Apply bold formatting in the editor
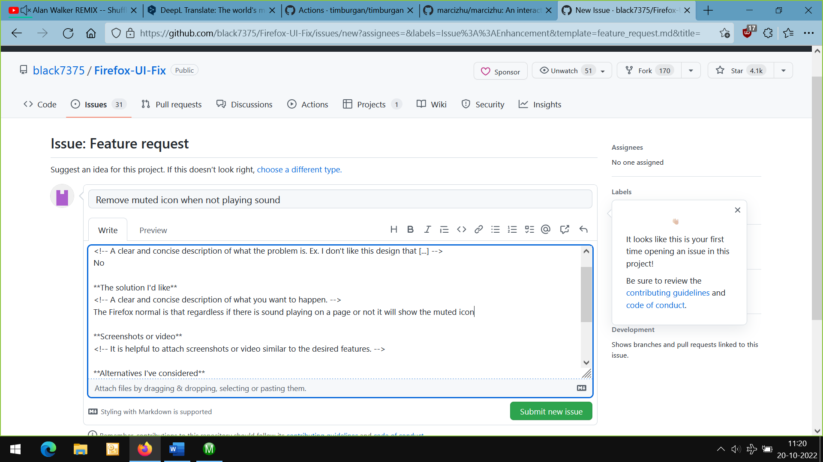 [410, 230]
